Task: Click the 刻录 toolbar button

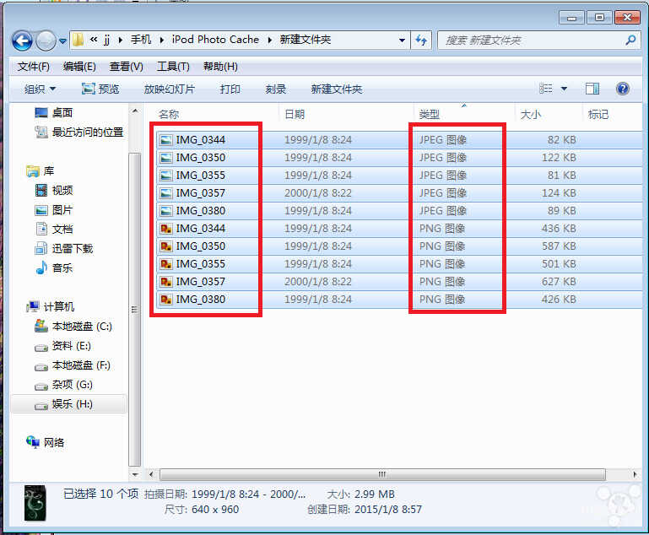Action: click(276, 89)
